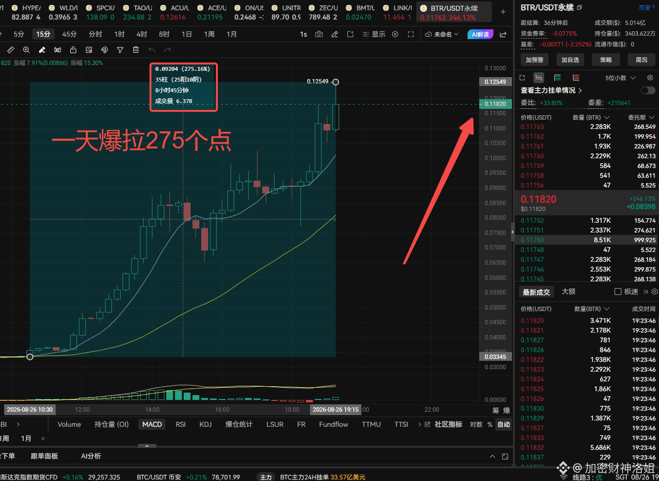Collapse the bottom panel chevron
The height and width of the screenshot is (481, 659).
pos(492,456)
